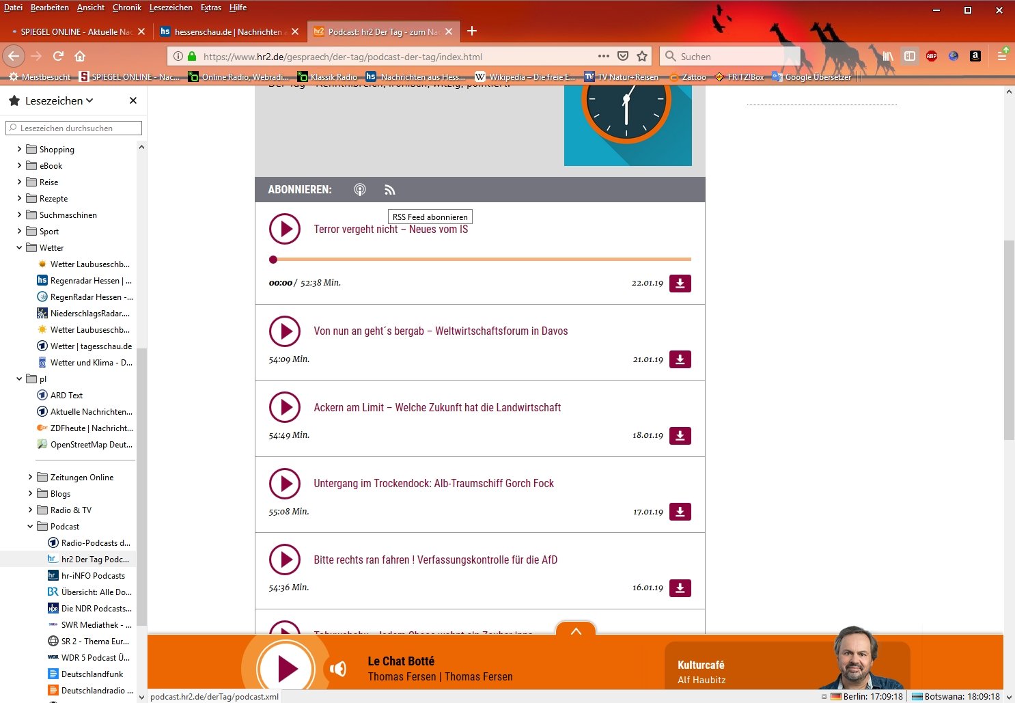Viewport: 1015px width, 703px height.
Task: Switch to the SPIEGEL ONLINE tab
Action: click(x=77, y=31)
